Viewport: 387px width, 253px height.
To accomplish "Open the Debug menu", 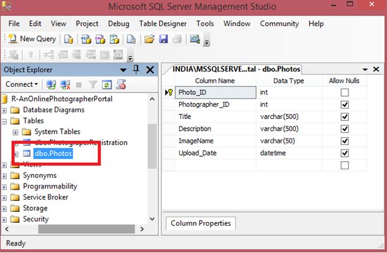I will pos(118,24).
